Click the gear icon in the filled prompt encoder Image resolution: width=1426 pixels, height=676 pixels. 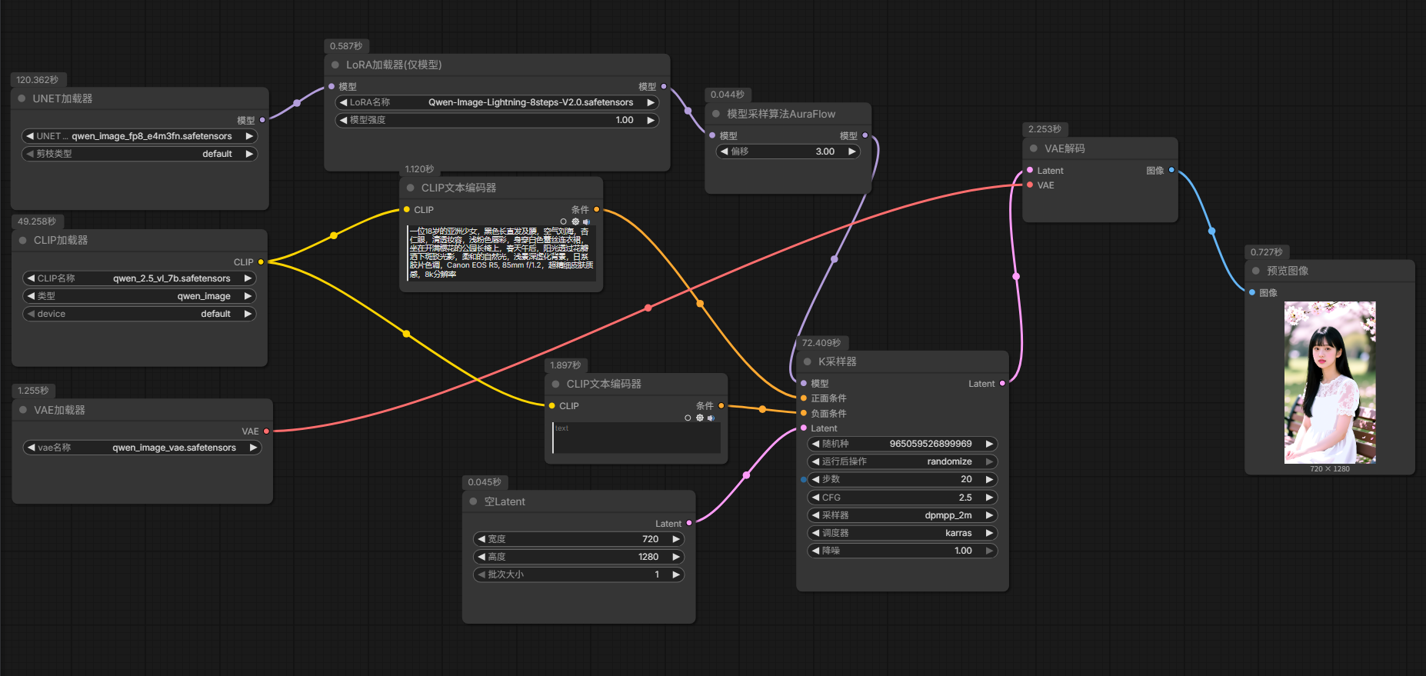tap(575, 221)
